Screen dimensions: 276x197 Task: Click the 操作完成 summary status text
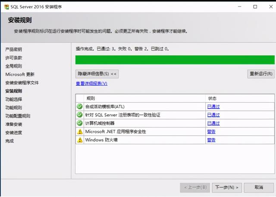122,49
